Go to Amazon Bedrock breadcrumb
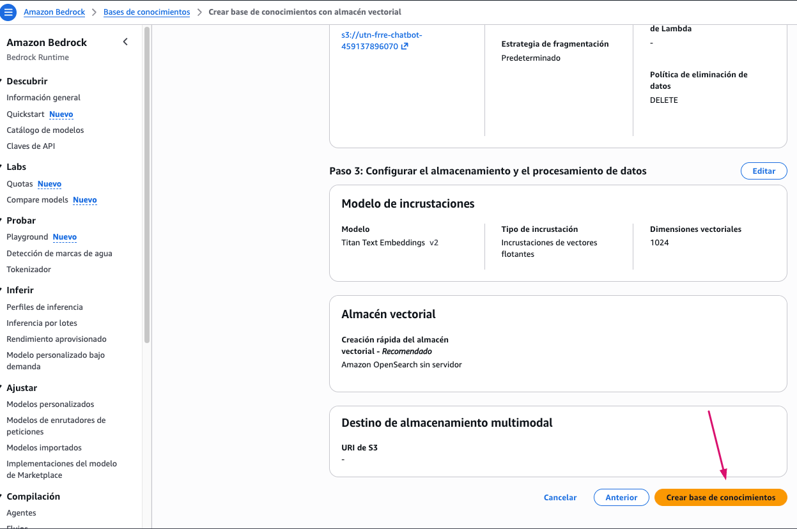This screenshot has width=797, height=529. click(x=54, y=12)
